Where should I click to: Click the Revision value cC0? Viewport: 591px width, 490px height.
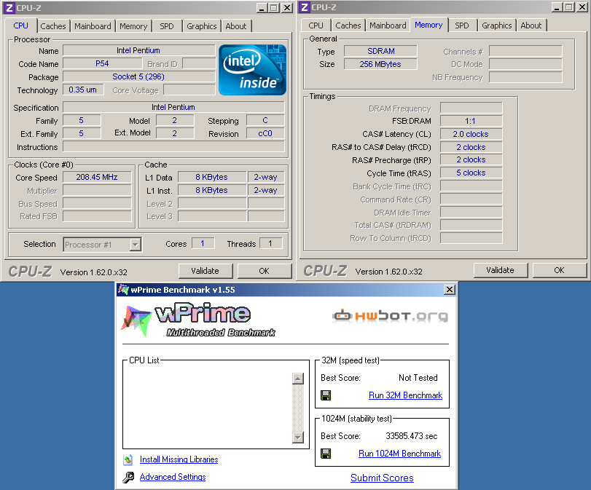265,133
